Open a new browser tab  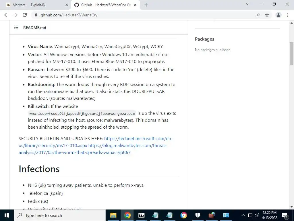tap(146, 5)
